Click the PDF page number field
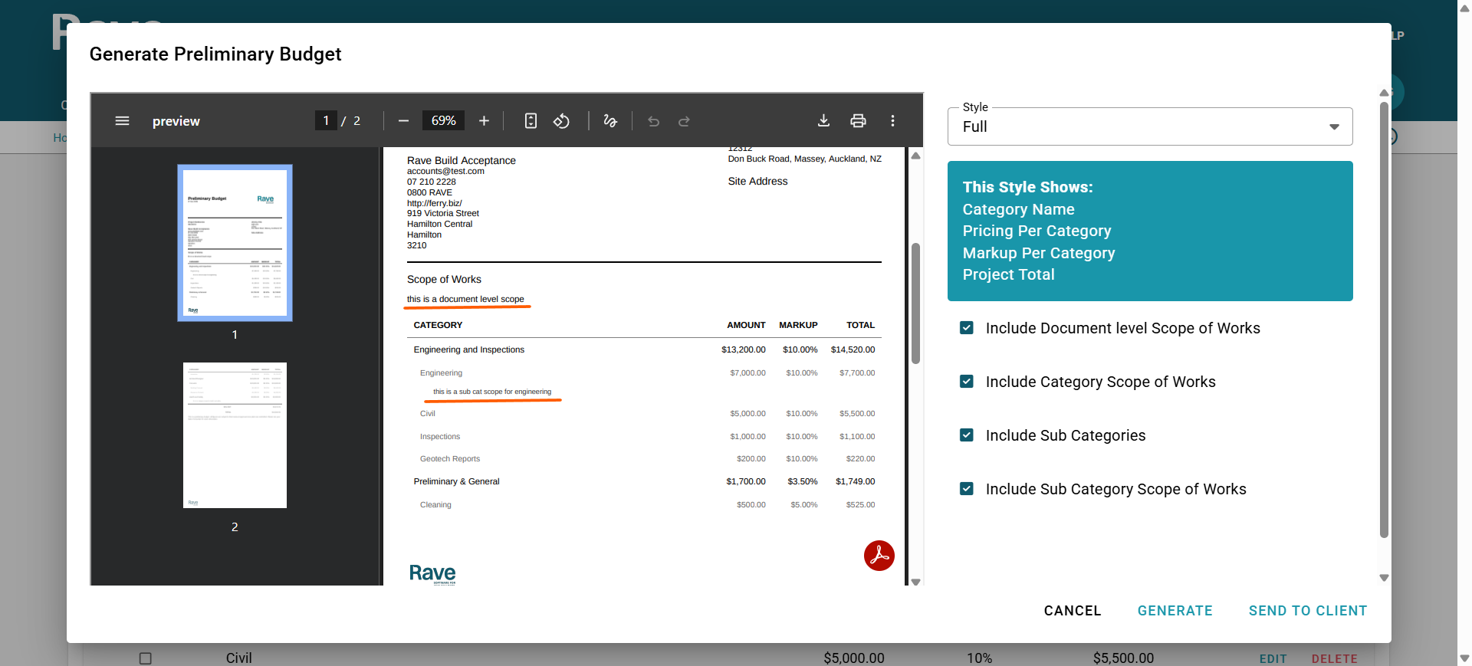The image size is (1472, 666). pos(326,121)
